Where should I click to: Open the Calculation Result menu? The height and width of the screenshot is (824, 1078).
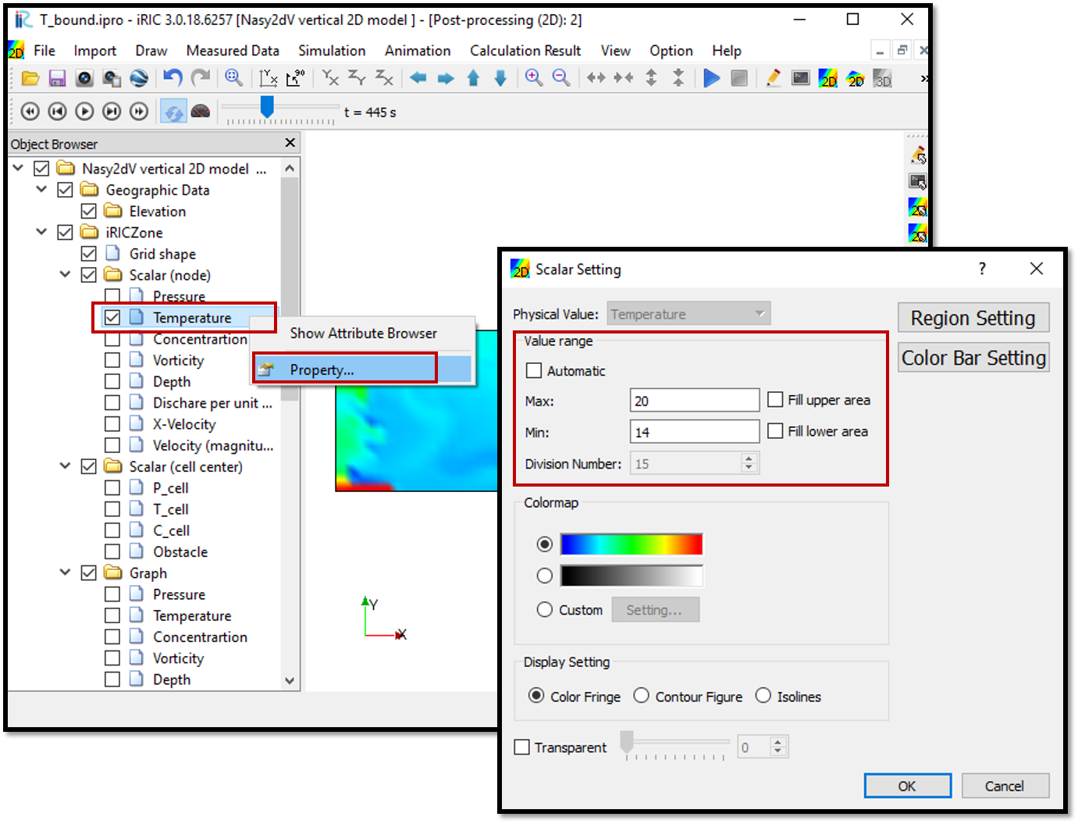coord(525,51)
